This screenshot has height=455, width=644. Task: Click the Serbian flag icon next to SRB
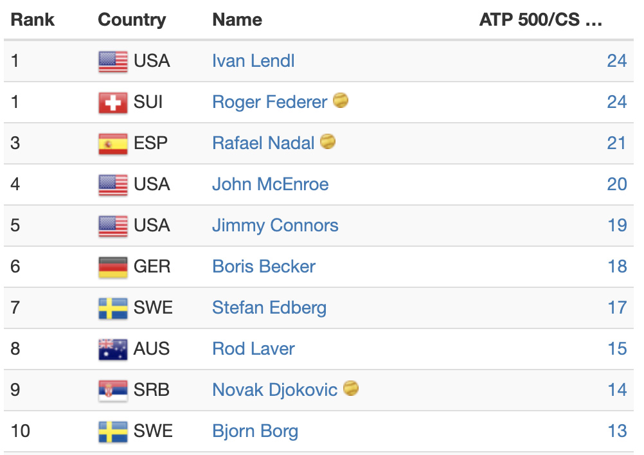(x=113, y=391)
